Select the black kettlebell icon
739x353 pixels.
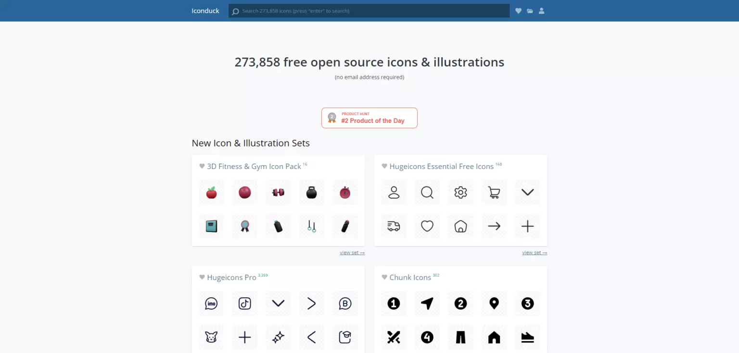[312, 193]
